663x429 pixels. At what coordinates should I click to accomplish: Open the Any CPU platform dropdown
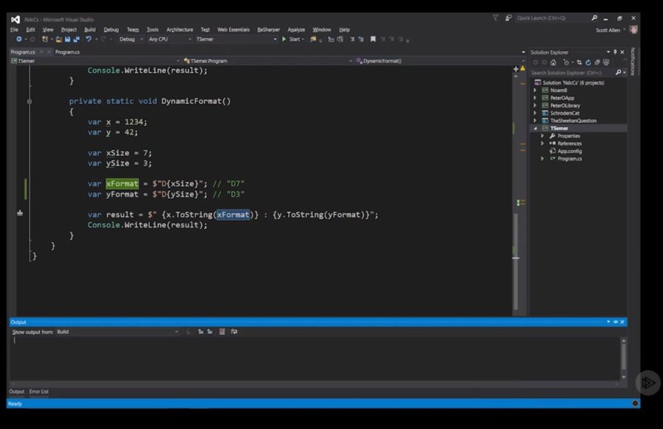[169, 39]
